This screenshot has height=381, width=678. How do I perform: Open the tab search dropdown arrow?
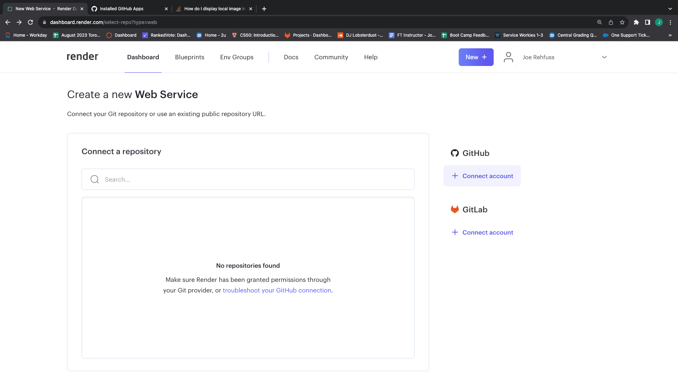tap(670, 9)
